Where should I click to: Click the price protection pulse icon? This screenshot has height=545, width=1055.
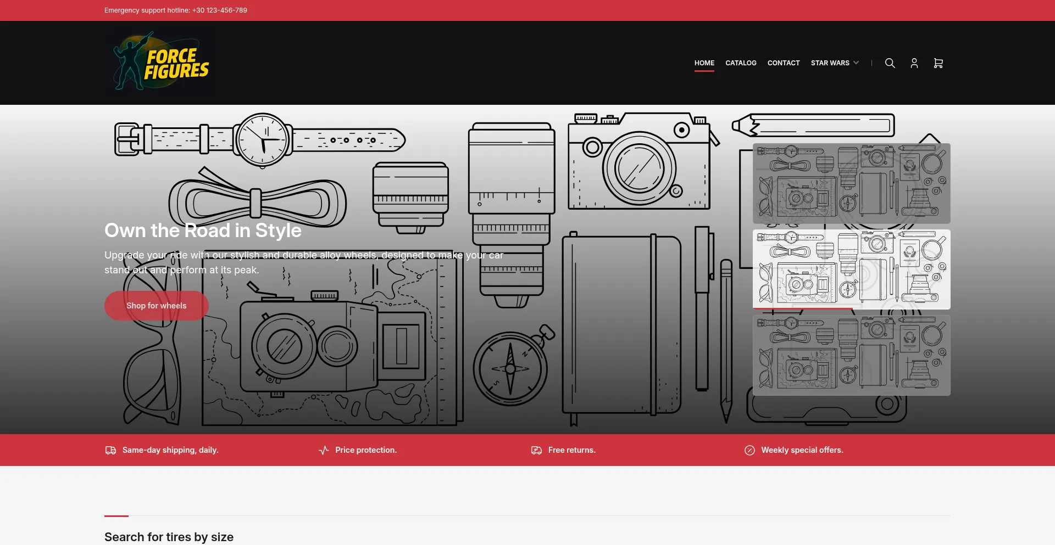(324, 450)
